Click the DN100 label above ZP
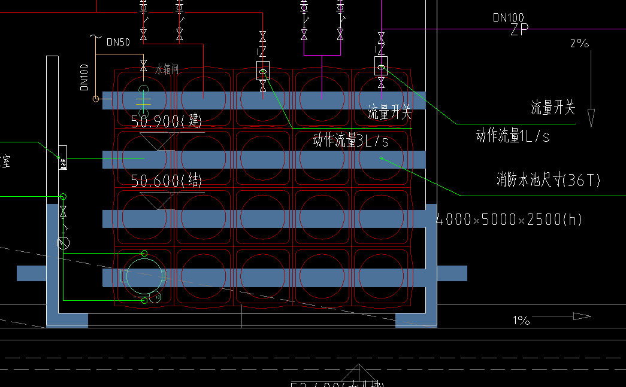626x387 pixels. [508, 17]
